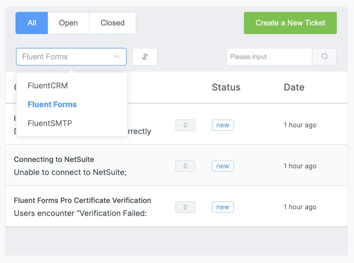This screenshot has width=354, height=263.
Task: Click the sort order arrows icon
Action: tap(145, 57)
